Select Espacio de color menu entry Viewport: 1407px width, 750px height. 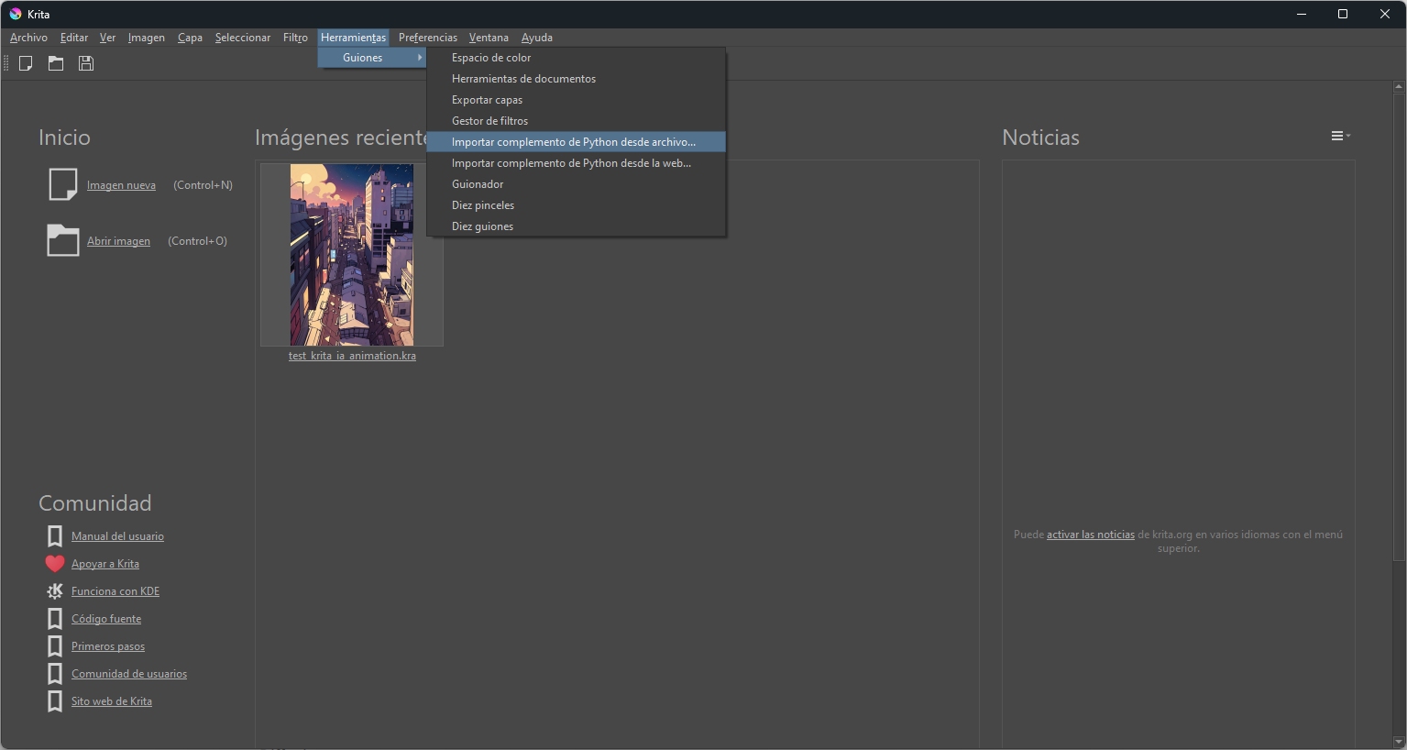577,58
